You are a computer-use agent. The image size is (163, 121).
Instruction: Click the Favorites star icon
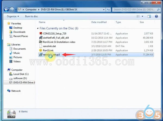tap(9, 23)
